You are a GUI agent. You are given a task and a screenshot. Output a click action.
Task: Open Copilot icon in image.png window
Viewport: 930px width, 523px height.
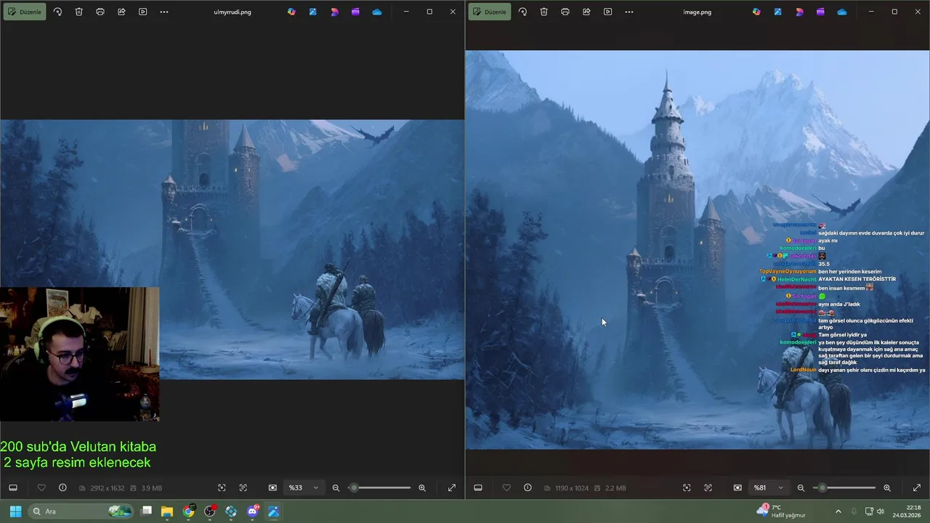(756, 12)
